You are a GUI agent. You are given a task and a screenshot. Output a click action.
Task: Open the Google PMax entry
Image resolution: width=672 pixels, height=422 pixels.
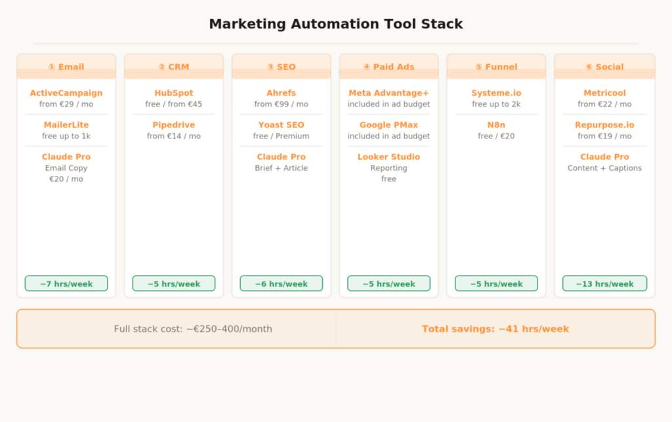388,125
